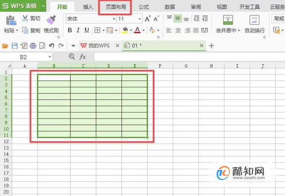The width and height of the screenshot is (285, 196).
Task: Open the font settings dialog launcher
Action: [158, 37]
